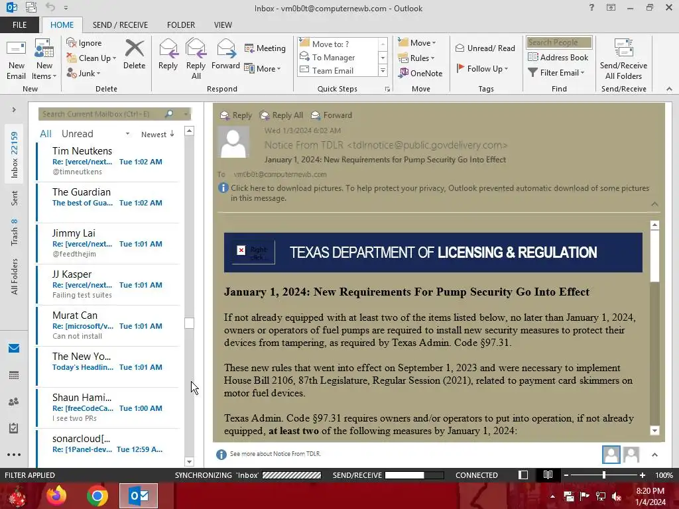Image resolution: width=679 pixels, height=509 pixels.
Task: Open the email from Tim Neutkens
Action: (108, 161)
